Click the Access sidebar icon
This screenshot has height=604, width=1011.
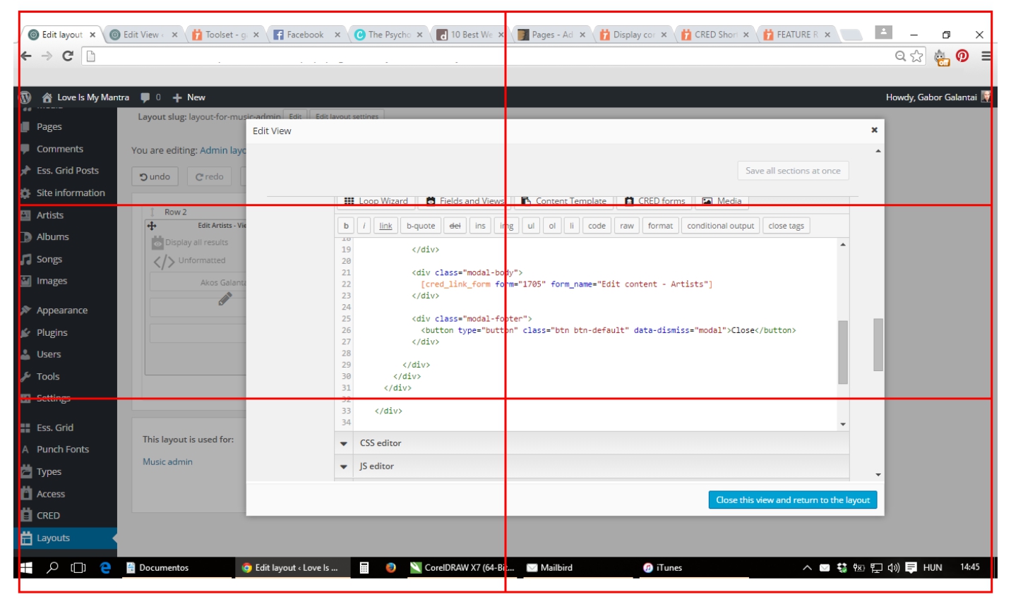point(26,493)
